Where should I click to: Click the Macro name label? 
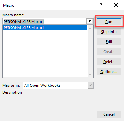click(x=13, y=15)
